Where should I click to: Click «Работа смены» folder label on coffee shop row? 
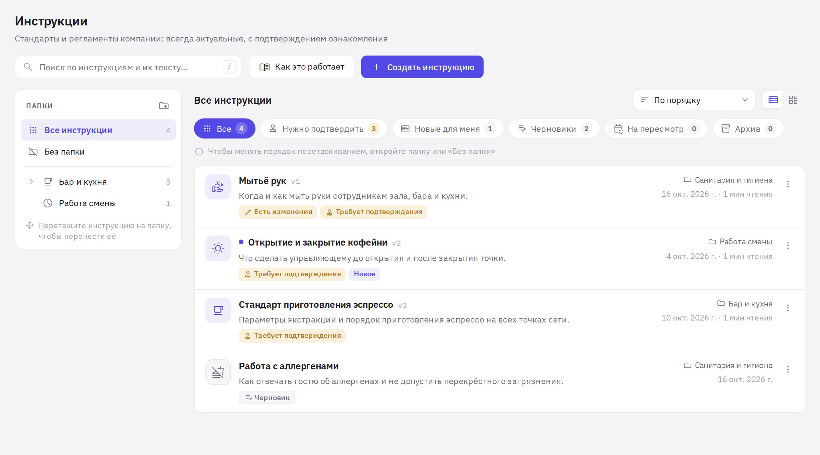[740, 242]
